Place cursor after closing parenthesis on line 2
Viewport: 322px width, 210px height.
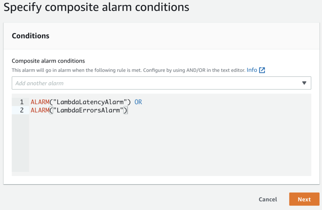[128, 110]
